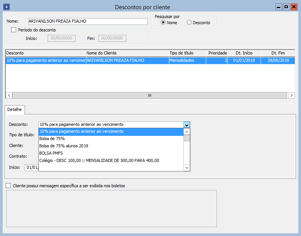Close the Descontos por cliente window
The height and width of the screenshot is (236, 301).
[294, 7]
